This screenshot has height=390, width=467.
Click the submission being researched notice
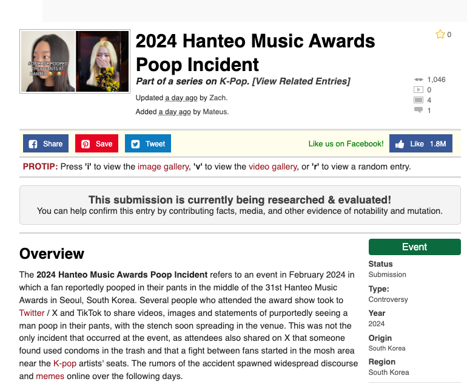coord(240,205)
